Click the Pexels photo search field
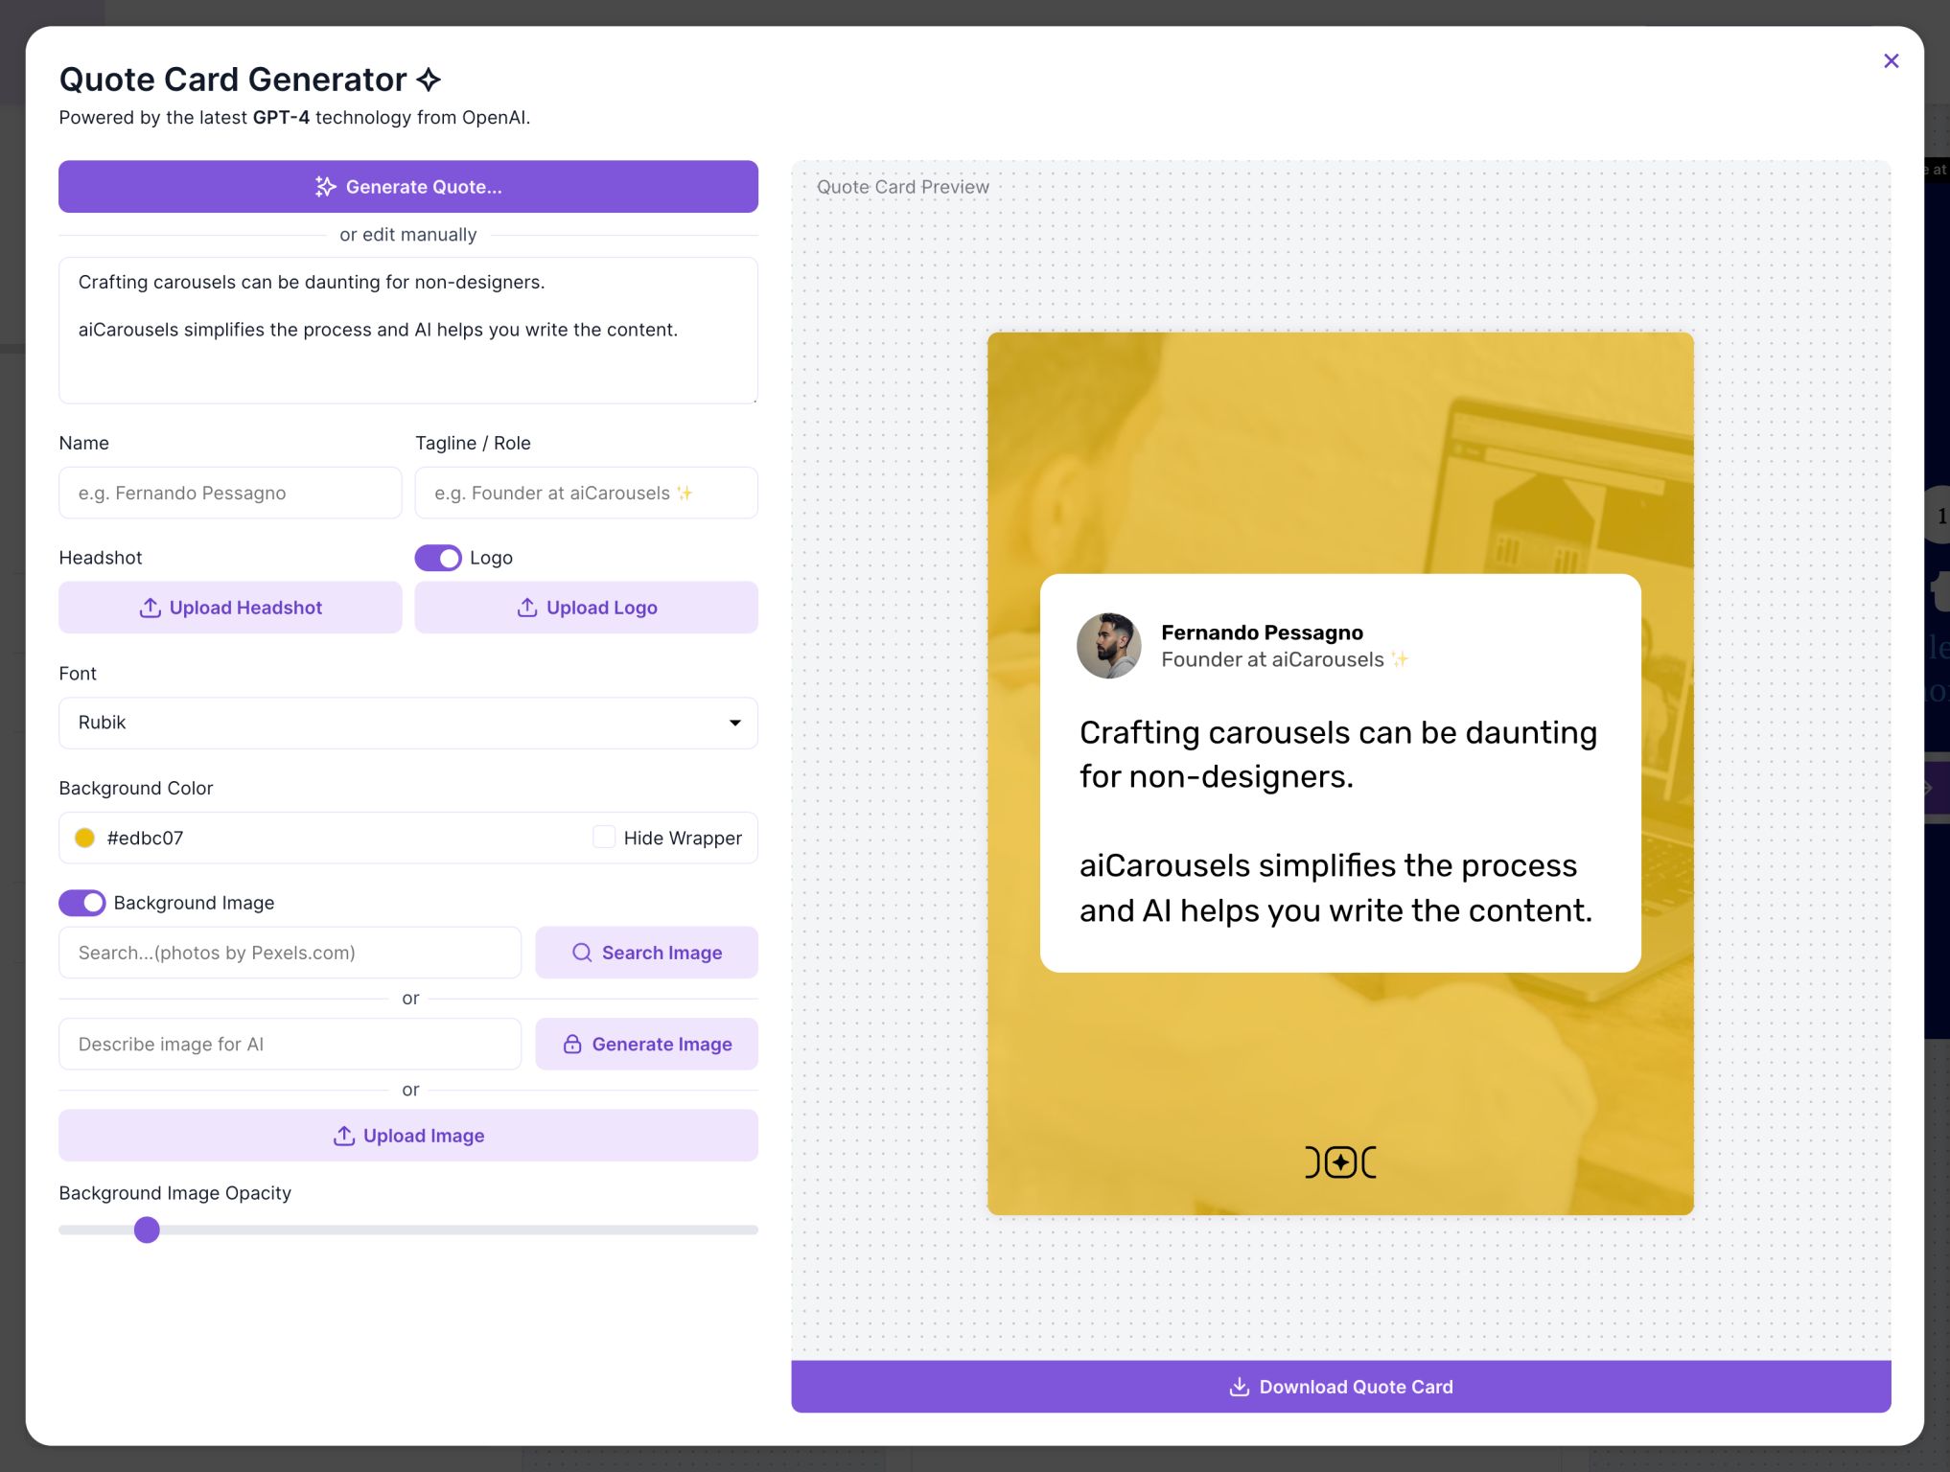The image size is (1950, 1472). 289,952
